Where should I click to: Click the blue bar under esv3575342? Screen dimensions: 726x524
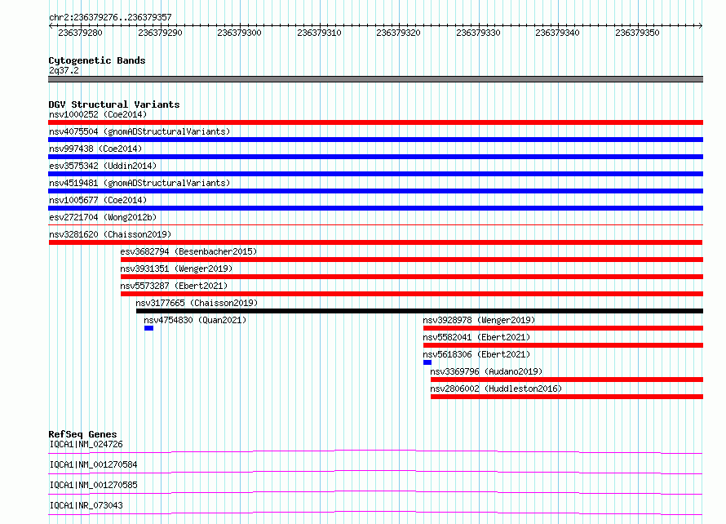click(x=375, y=174)
